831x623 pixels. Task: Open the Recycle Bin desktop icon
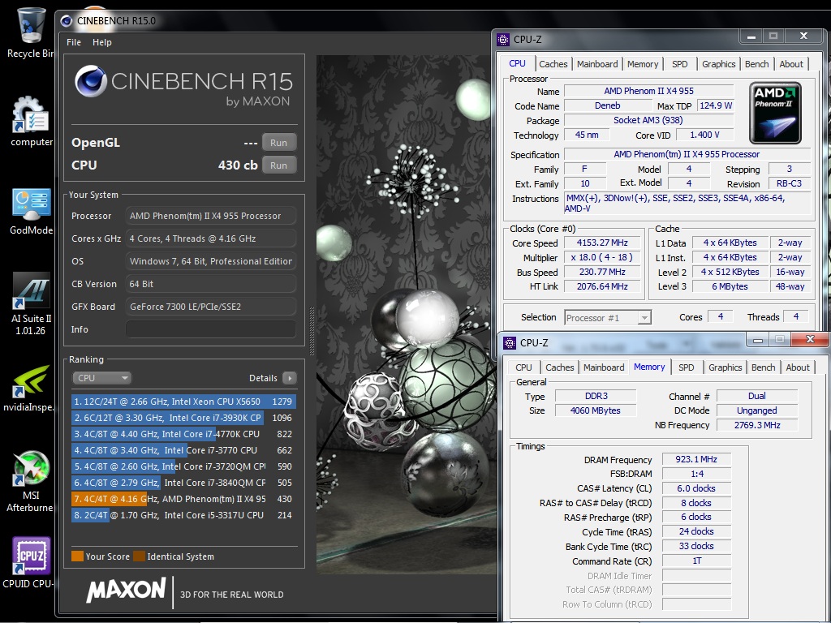pos(30,32)
